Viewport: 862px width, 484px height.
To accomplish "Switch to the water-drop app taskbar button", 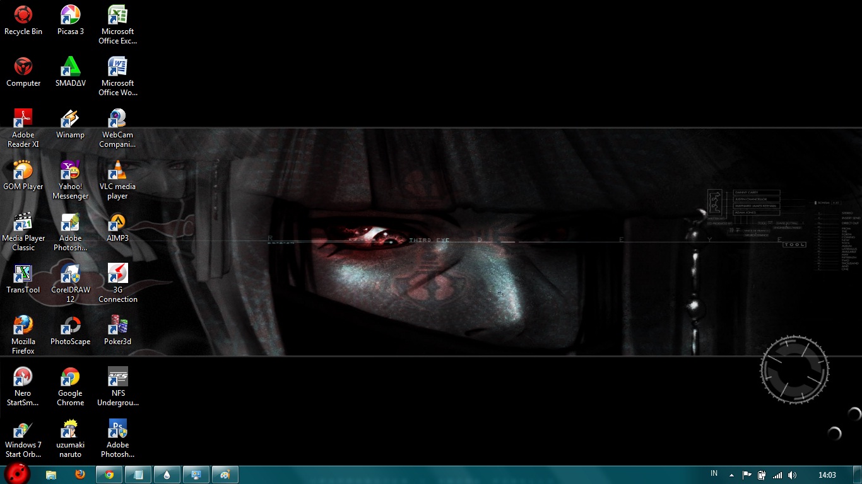I will pyautogui.click(x=167, y=475).
